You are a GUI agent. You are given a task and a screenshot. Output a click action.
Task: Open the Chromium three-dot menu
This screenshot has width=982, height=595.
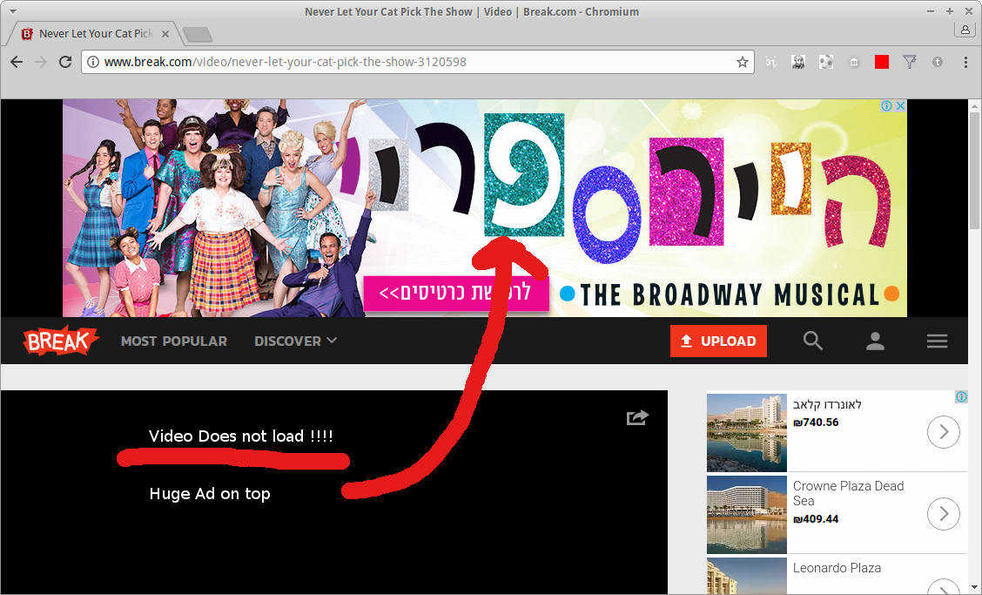click(965, 62)
